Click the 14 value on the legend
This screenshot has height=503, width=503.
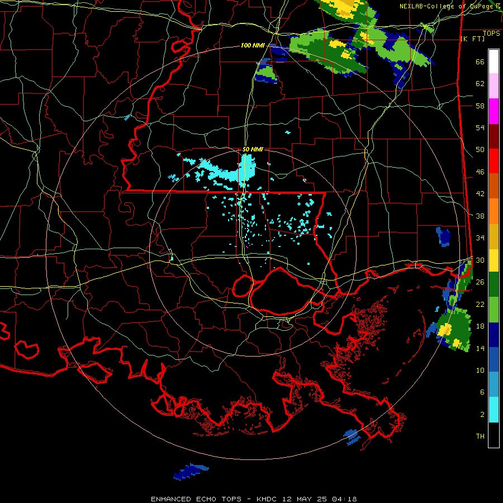(x=480, y=348)
